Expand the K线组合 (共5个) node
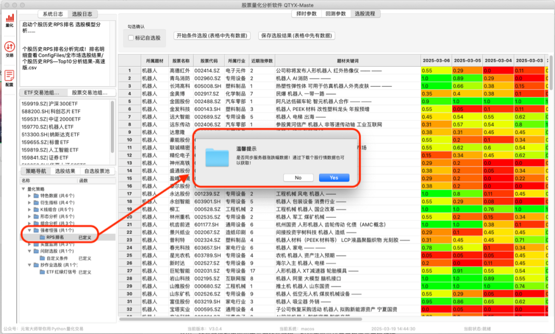The width and height of the screenshot is (555, 334). pos(29,210)
